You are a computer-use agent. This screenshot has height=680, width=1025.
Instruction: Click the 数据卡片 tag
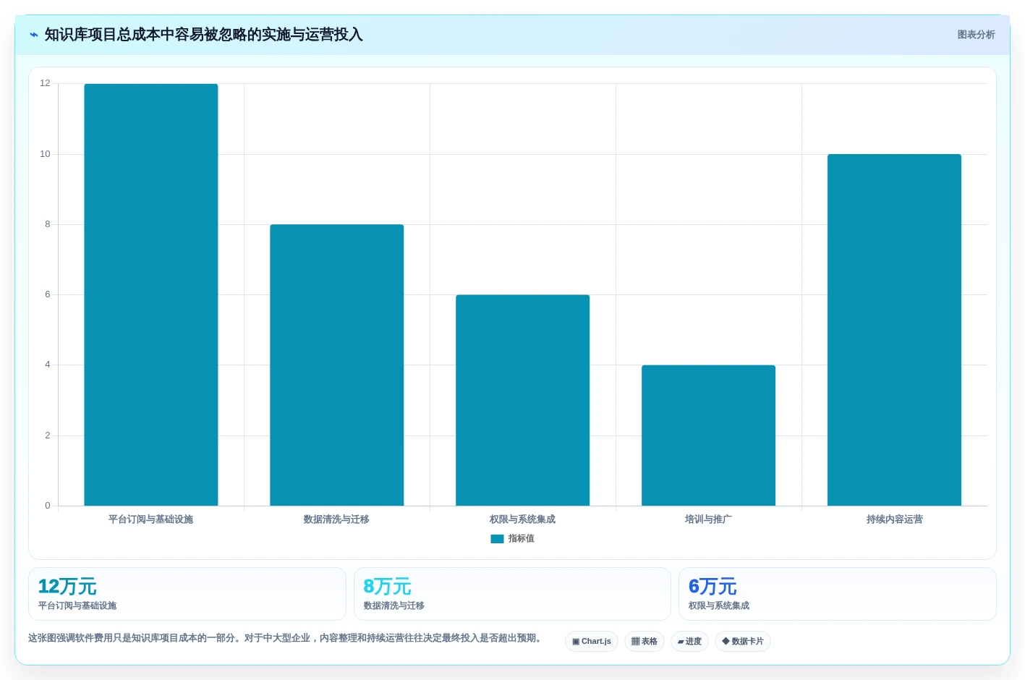[743, 642]
